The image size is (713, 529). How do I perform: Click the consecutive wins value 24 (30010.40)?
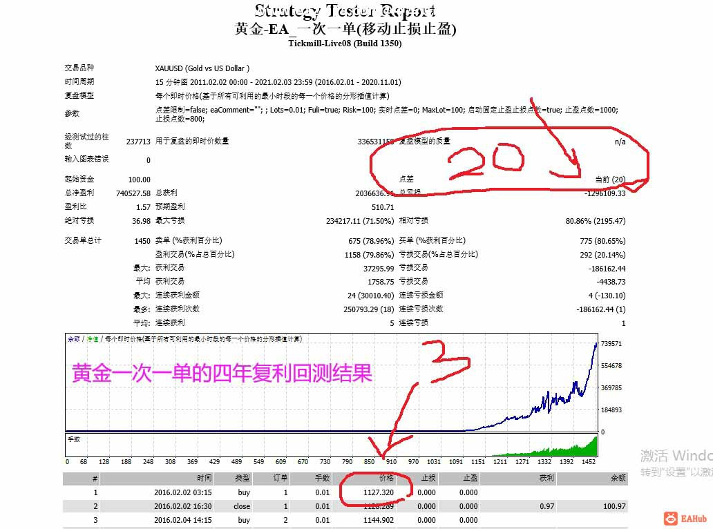(x=370, y=296)
